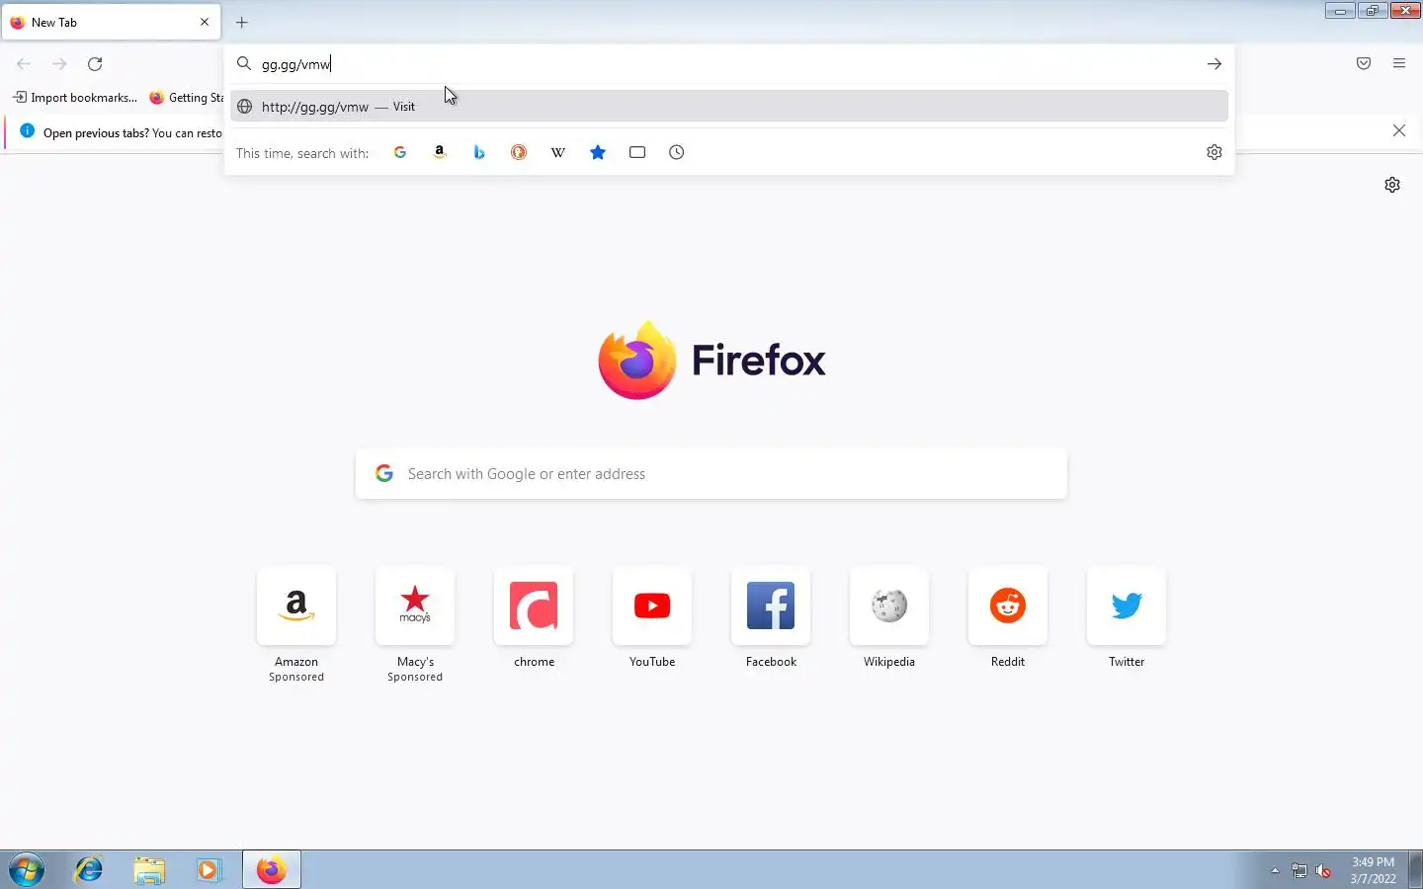Open Windows Media Player from taskbar
This screenshot has height=889, width=1423.
[209, 870]
